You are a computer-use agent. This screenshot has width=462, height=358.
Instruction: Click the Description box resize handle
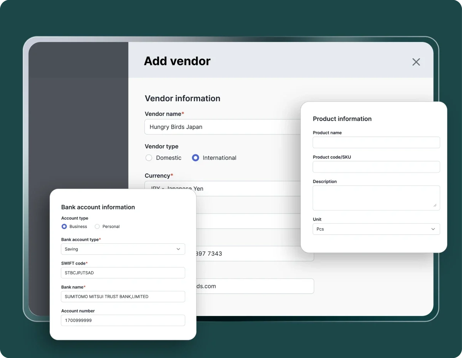435,206
